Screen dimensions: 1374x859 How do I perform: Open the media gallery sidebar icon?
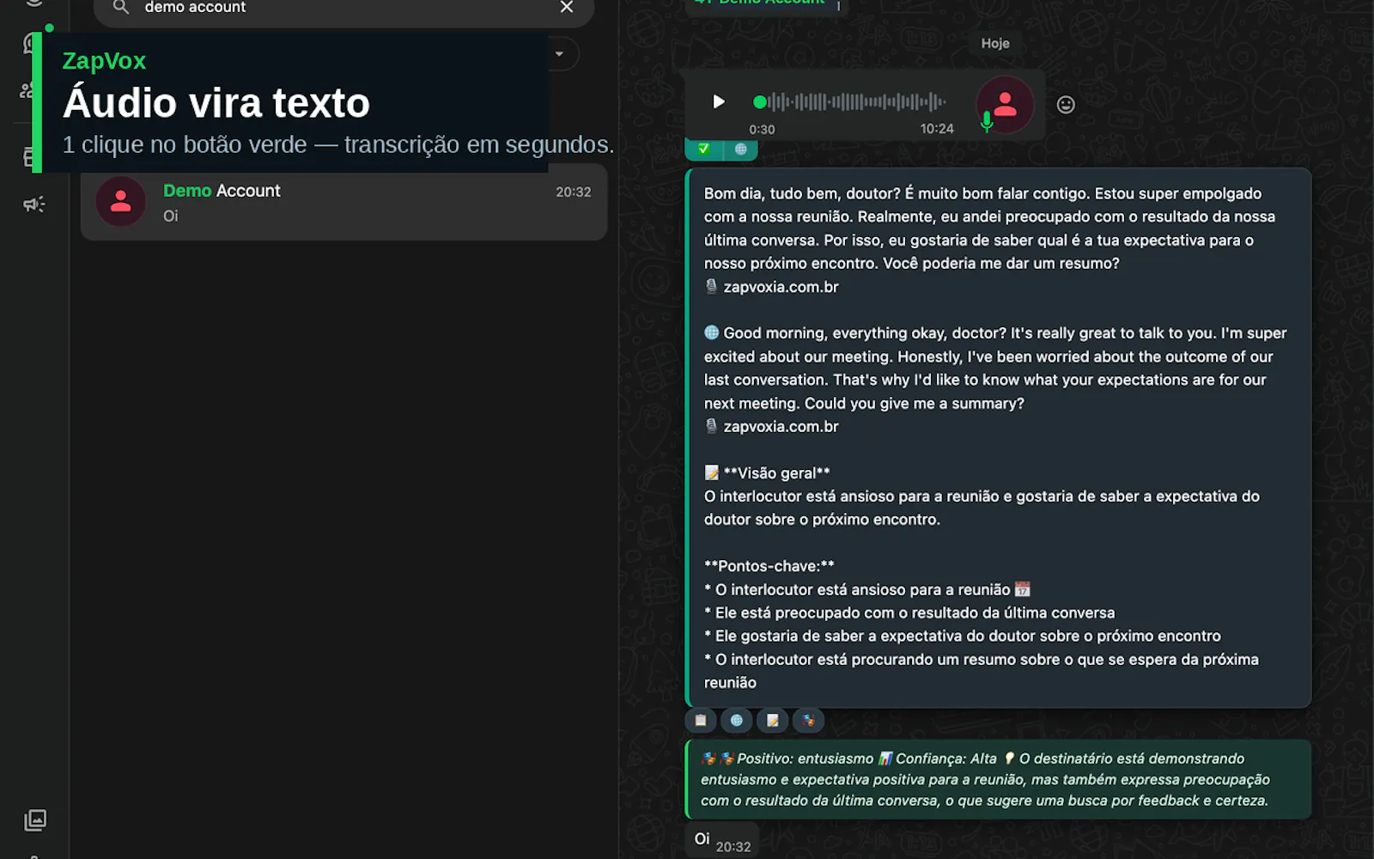tap(35, 820)
